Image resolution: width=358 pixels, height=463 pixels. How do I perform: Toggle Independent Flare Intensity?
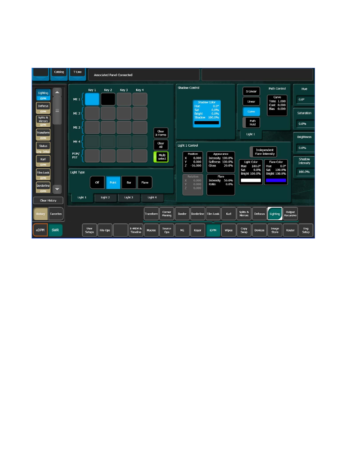(263, 152)
